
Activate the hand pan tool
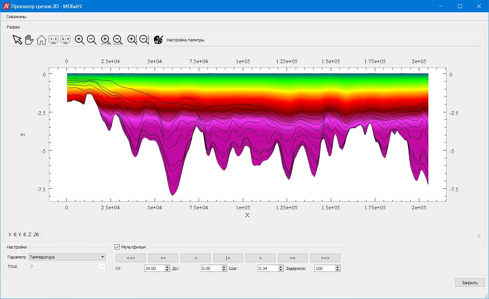29,40
